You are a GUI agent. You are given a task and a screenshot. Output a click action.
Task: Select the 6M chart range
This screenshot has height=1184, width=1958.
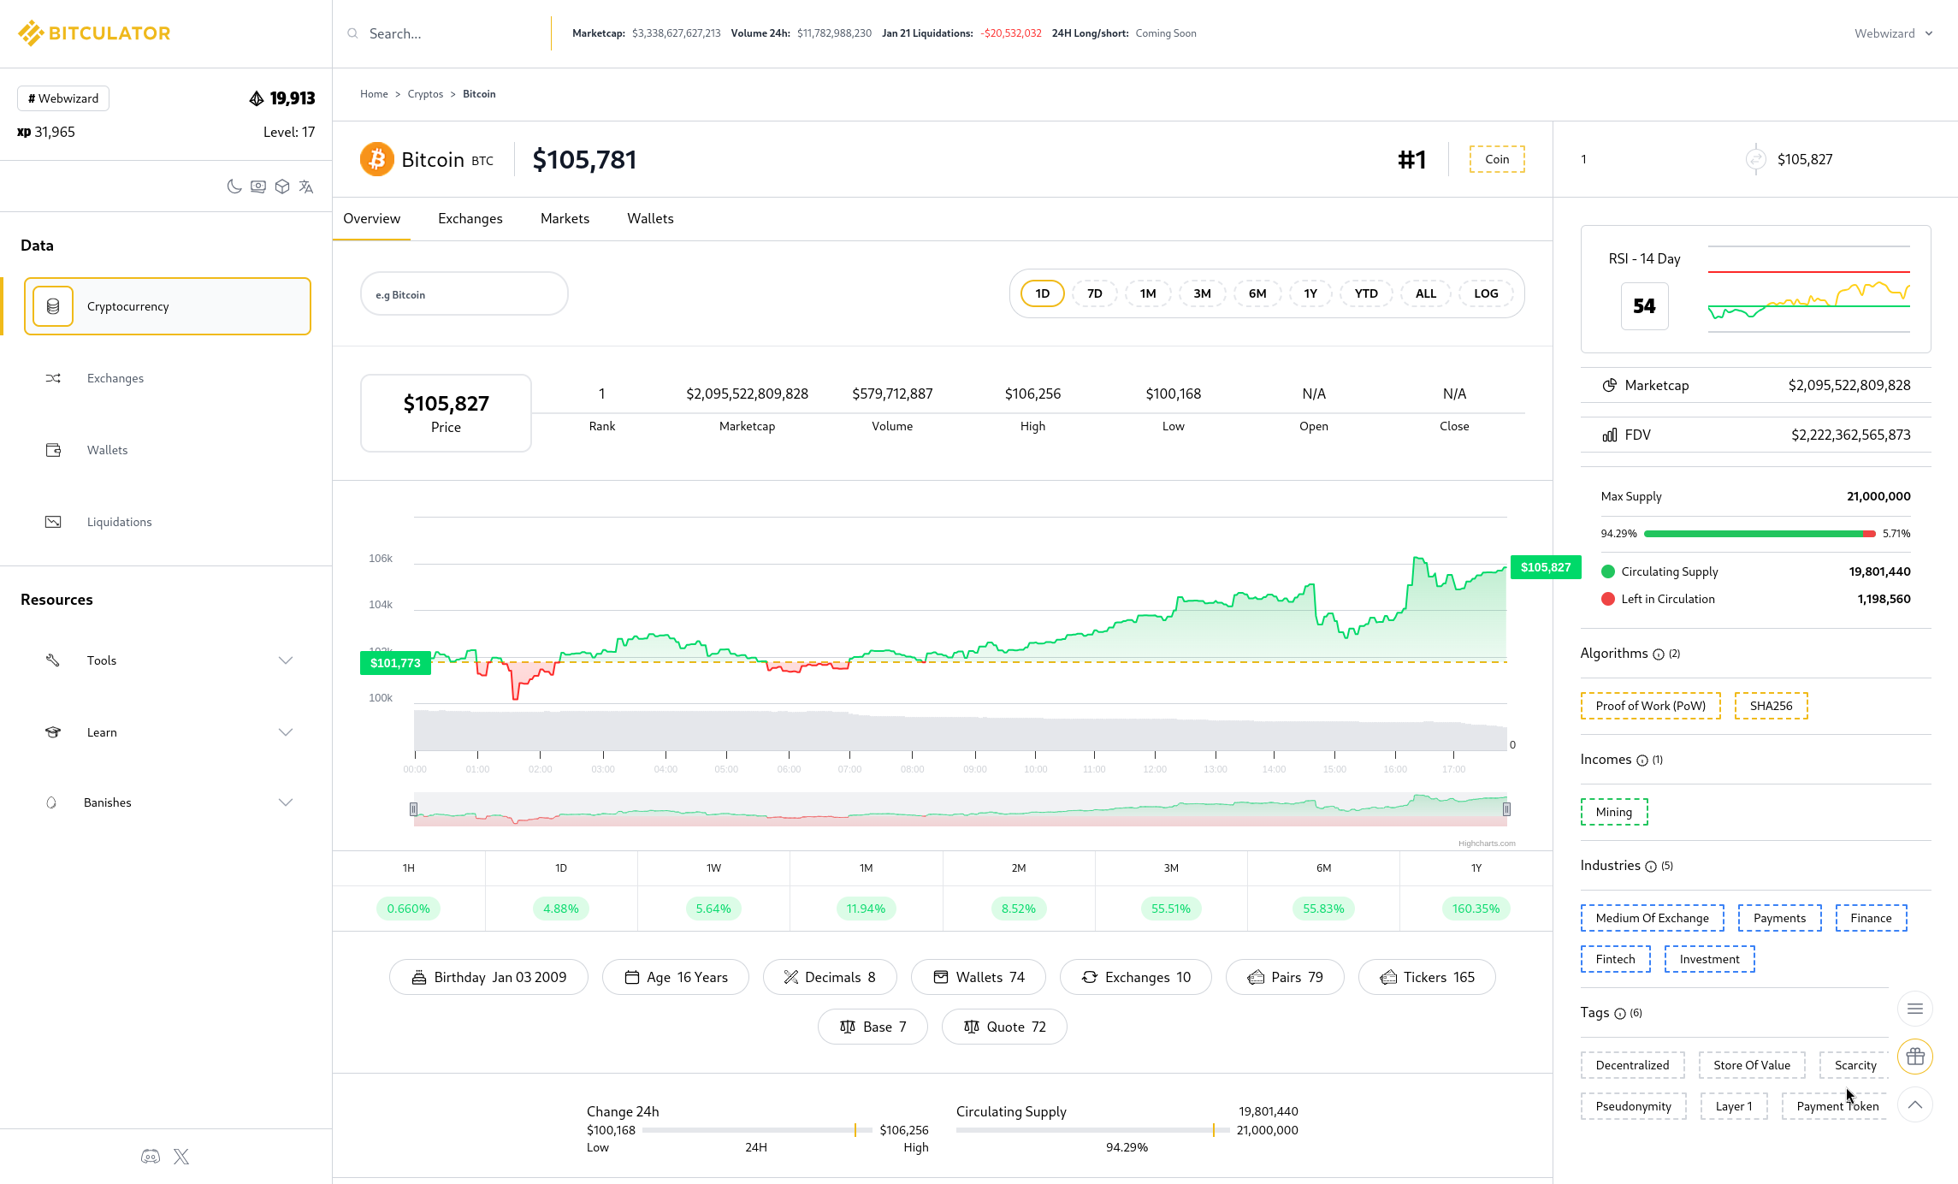tap(1257, 293)
